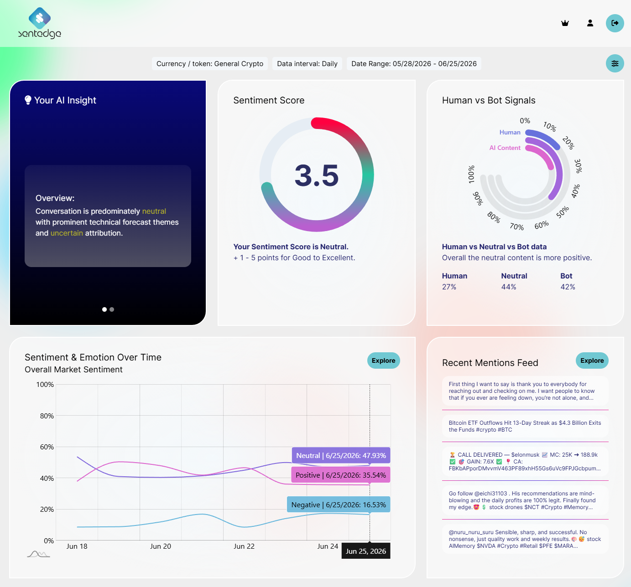The width and height of the screenshot is (631, 587).
Task: Click the AI Content legend label
Action: [x=505, y=148]
